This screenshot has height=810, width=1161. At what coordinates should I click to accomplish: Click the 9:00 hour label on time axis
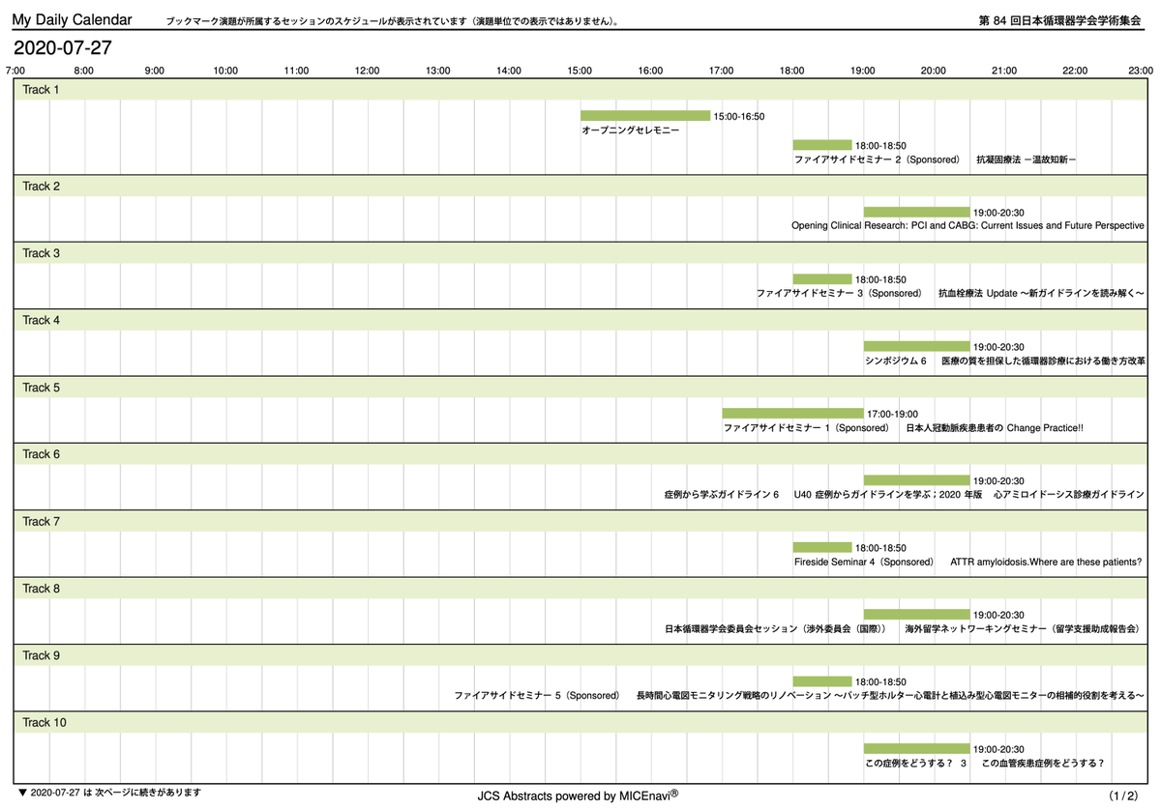pos(155,71)
